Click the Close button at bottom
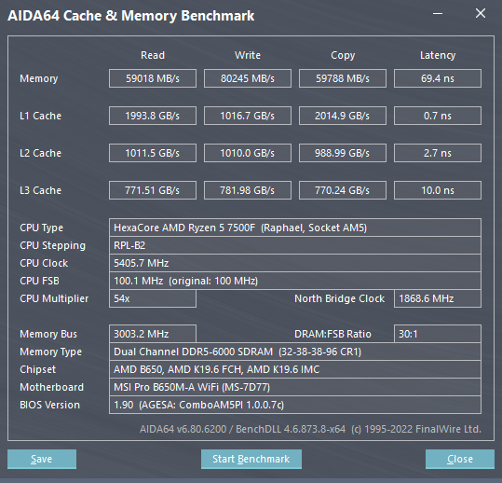This screenshot has width=502, height=483. click(460, 459)
